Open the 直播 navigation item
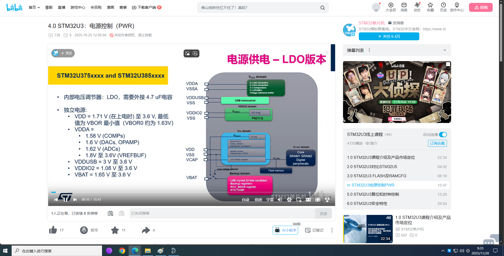Image resolution: width=504 pixels, height=256 pixels. point(62,7)
